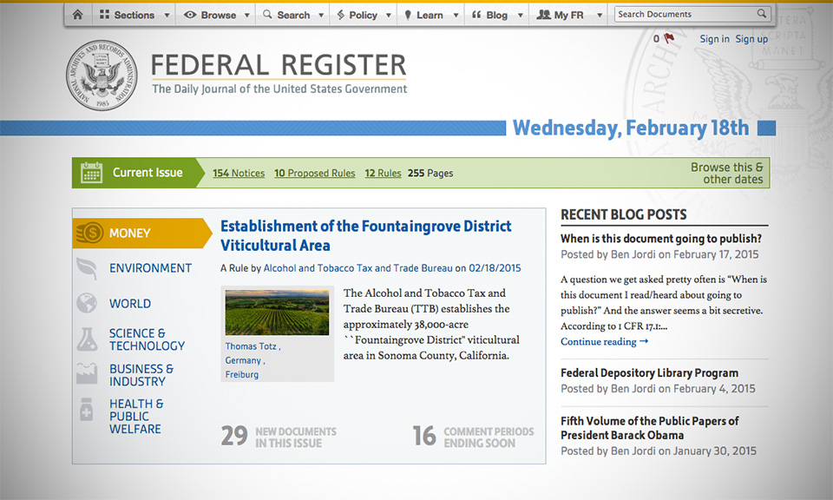Focus the Search Documents input field
Screen dimensions: 833x500
[684, 14]
